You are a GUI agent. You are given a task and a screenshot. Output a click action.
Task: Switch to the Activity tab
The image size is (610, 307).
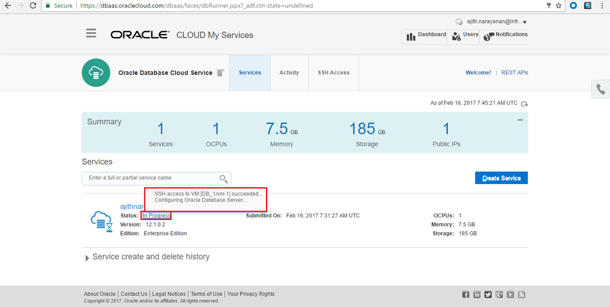pyautogui.click(x=289, y=73)
